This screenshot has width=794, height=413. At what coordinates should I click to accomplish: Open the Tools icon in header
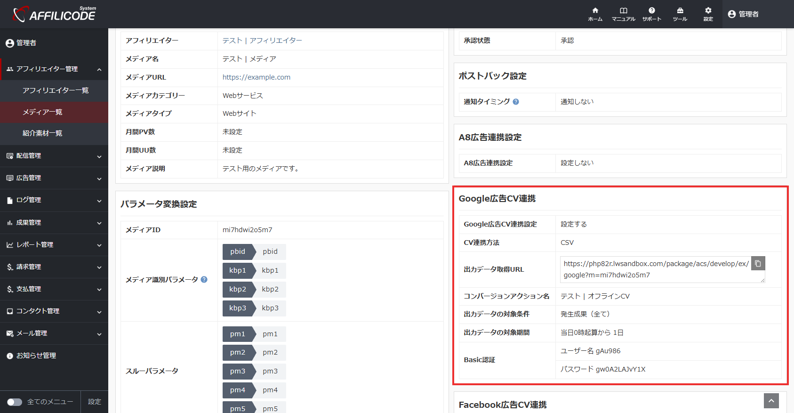[680, 14]
